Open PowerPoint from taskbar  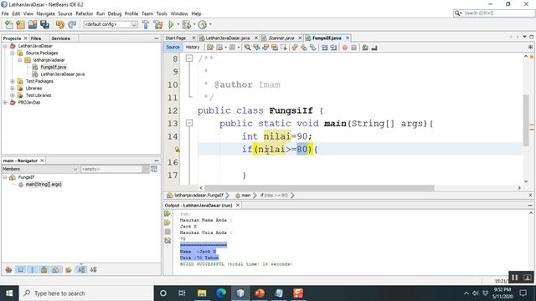[260, 293]
